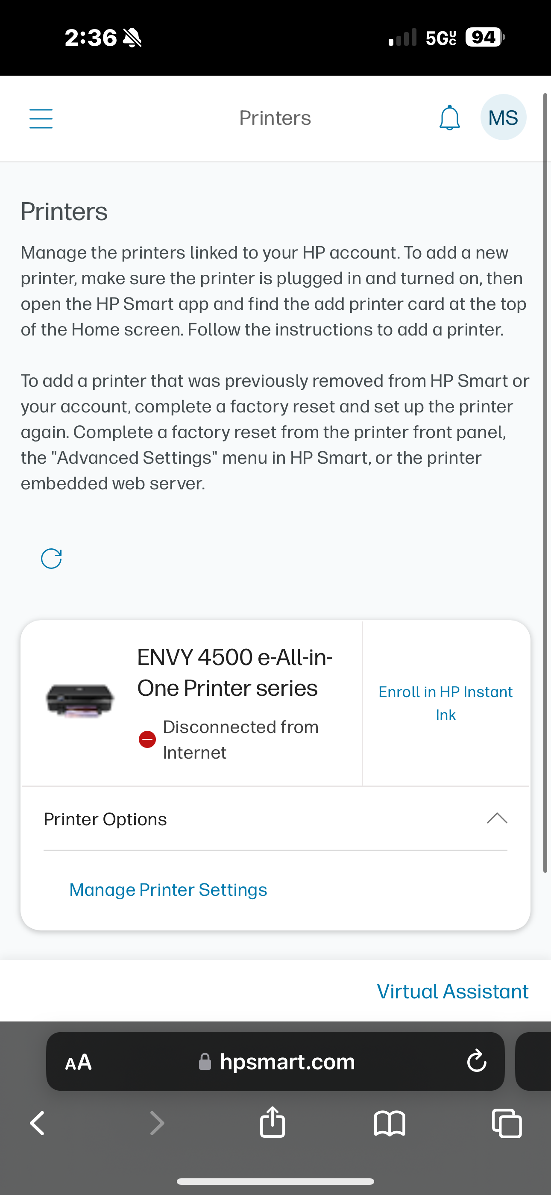
Task: Click the red Disconnected from Internet status icon
Action: 147,739
